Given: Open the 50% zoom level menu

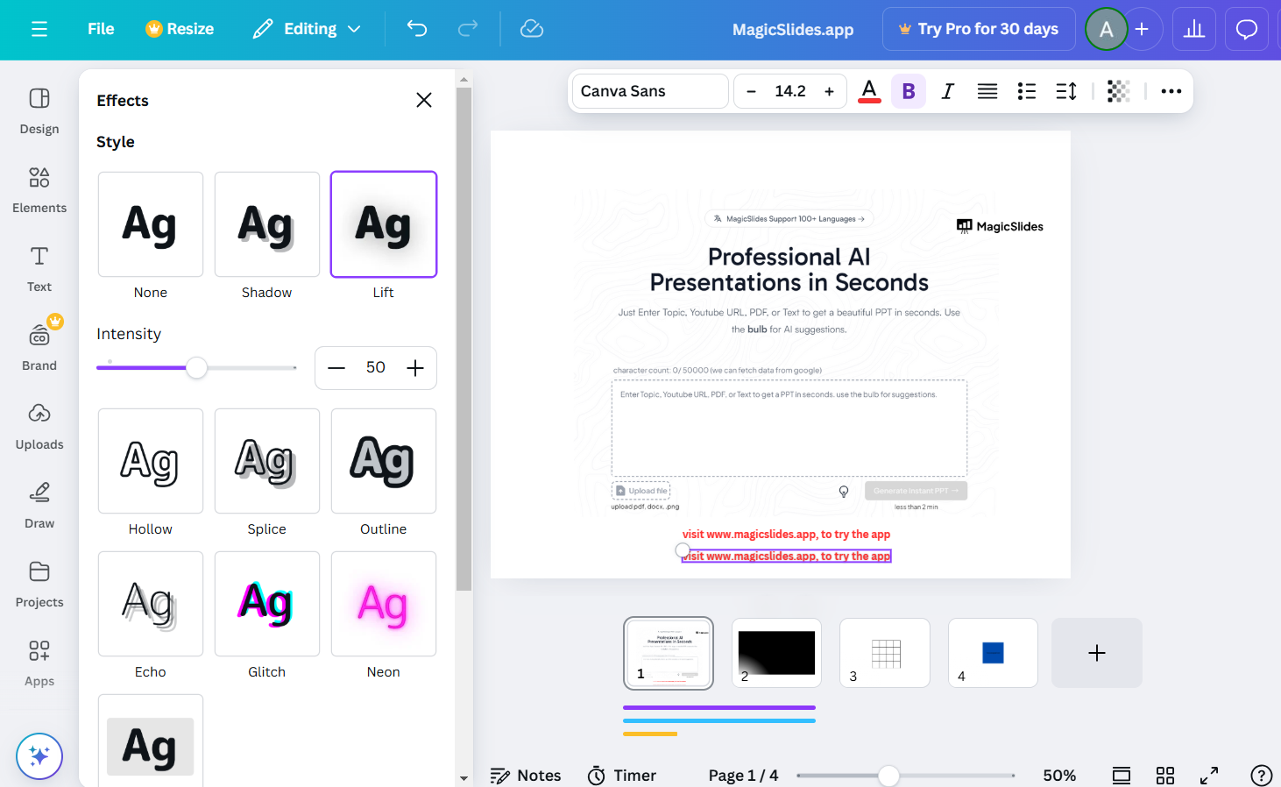Looking at the screenshot, I should pos(1059,776).
